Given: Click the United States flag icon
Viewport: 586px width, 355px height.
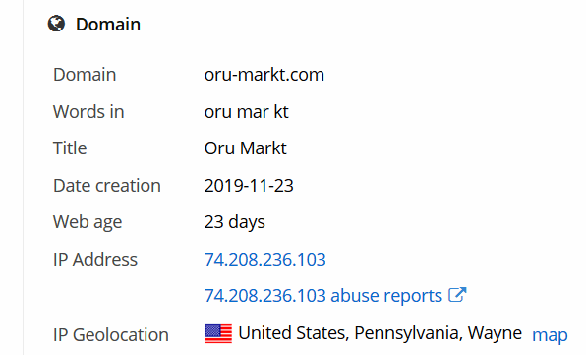Looking at the screenshot, I should tap(218, 333).
